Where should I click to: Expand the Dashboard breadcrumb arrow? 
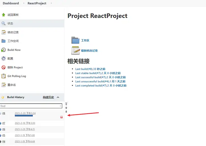pos(24,3)
